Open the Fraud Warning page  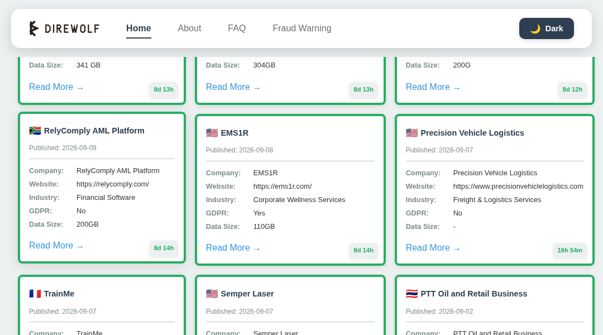point(302,28)
